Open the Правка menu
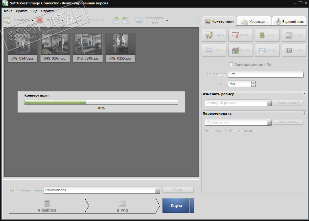The width and height of the screenshot is (309, 221). [x=22, y=11]
